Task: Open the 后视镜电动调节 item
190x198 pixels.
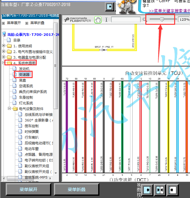Action: click(39, 143)
